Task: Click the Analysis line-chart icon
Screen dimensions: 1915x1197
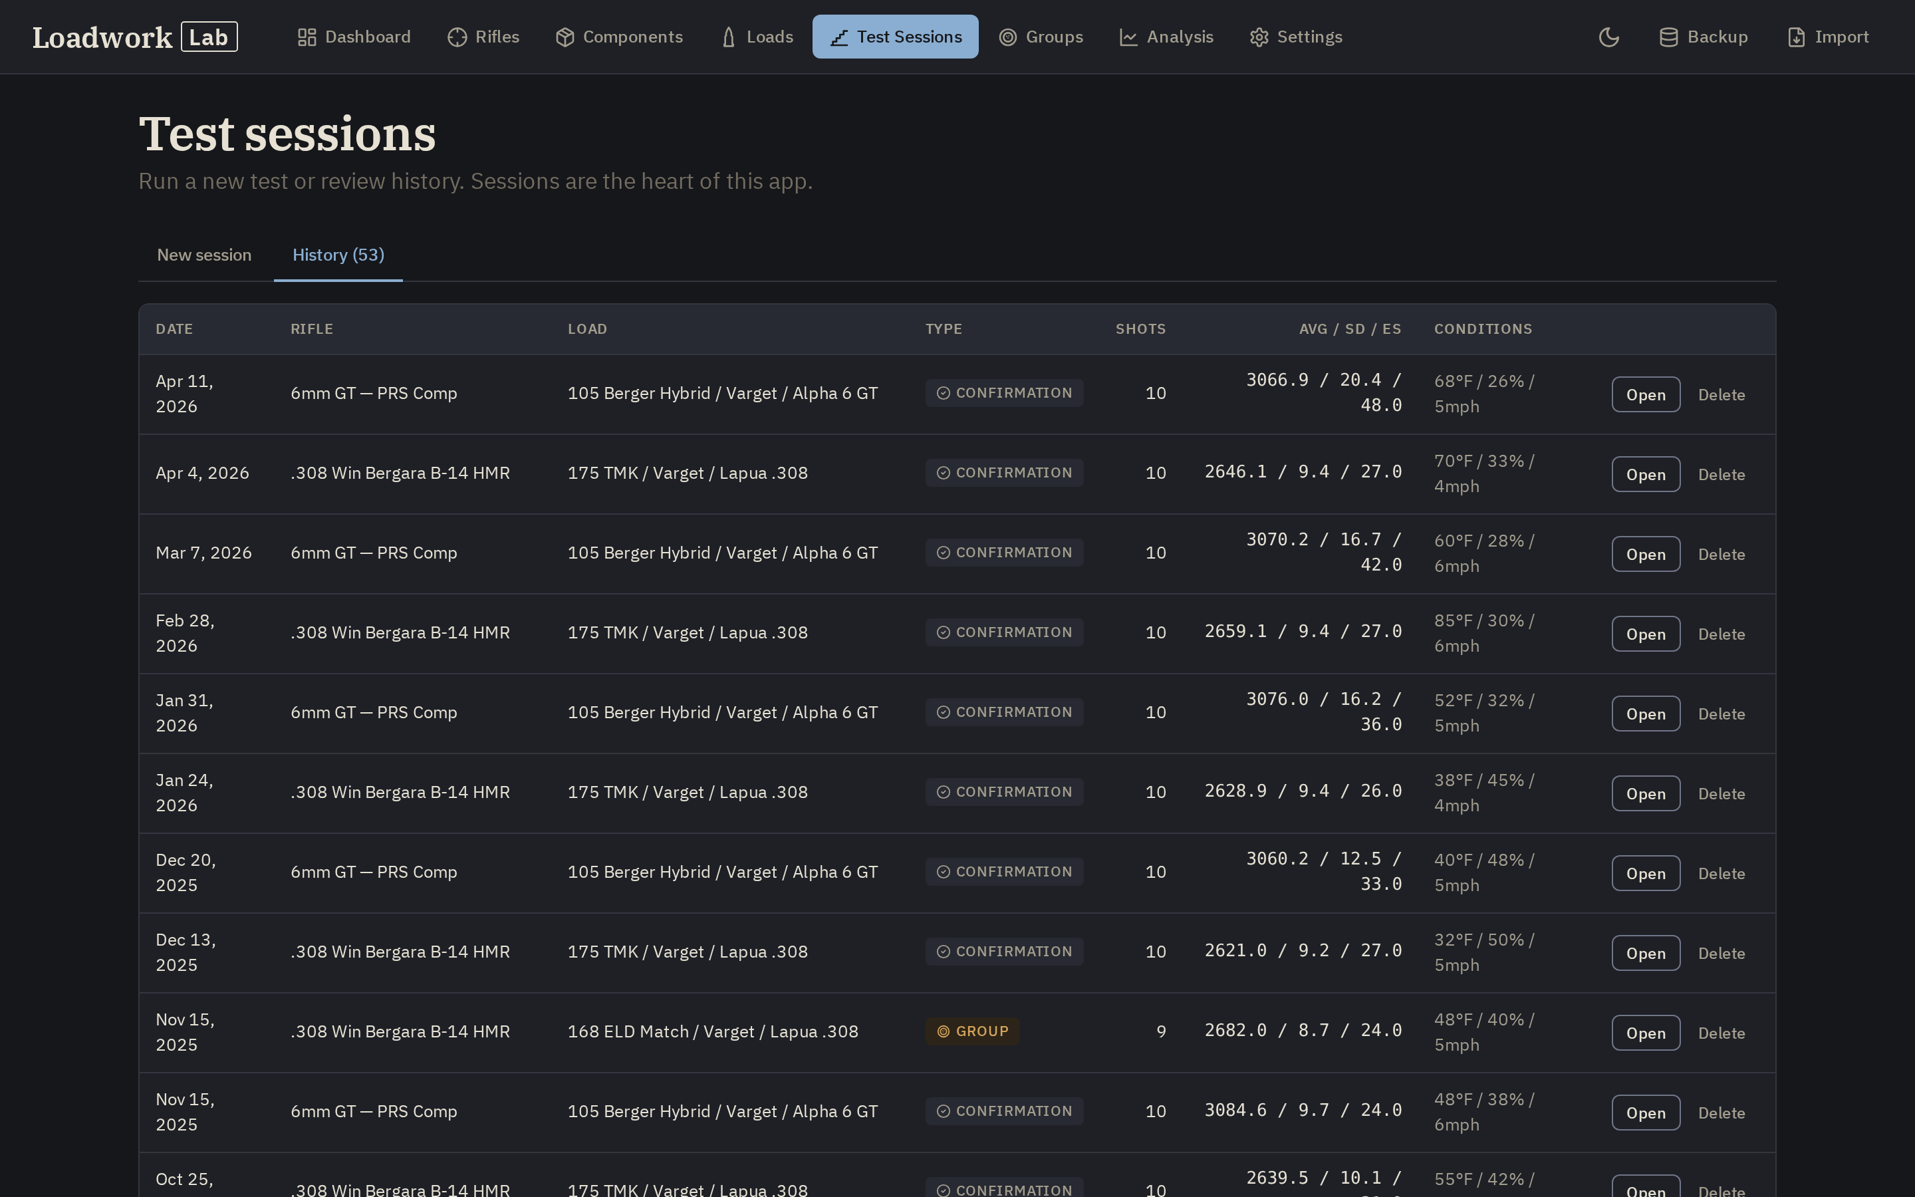Action: point(1128,37)
